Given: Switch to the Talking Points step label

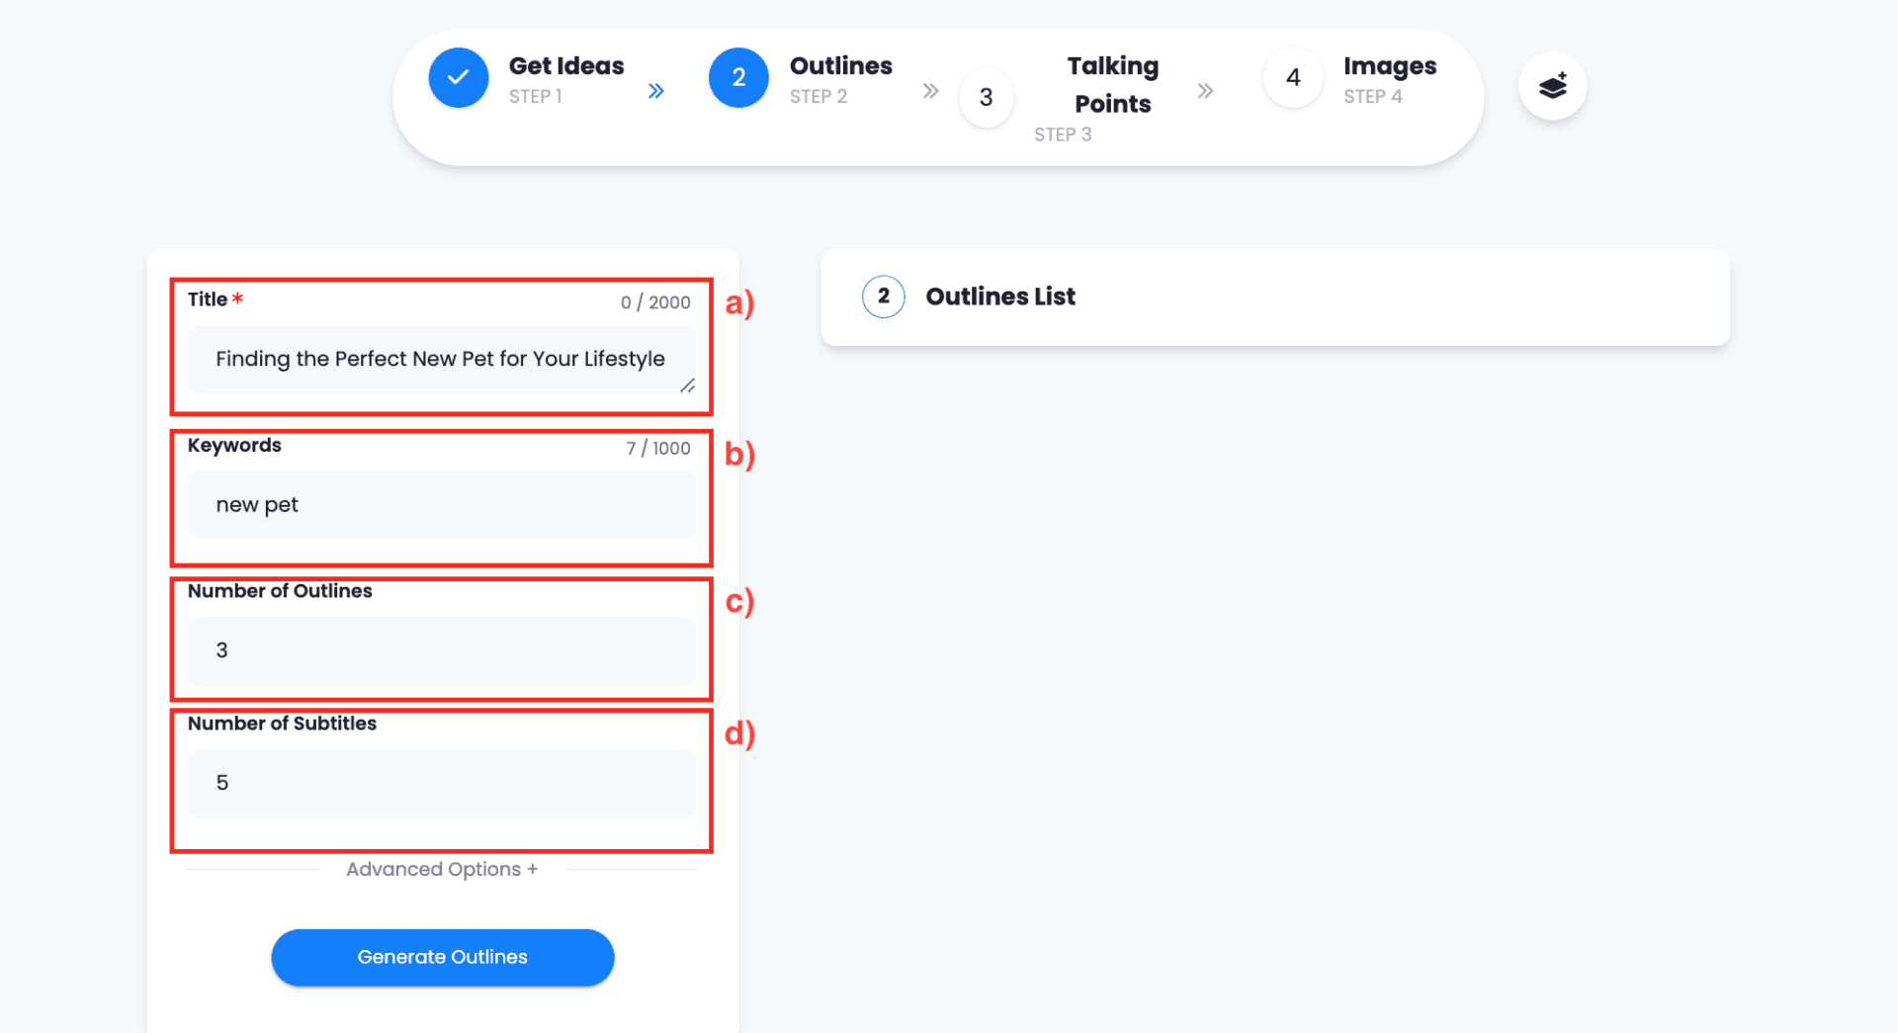Looking at the screenshot, I should click(1112, 85).
